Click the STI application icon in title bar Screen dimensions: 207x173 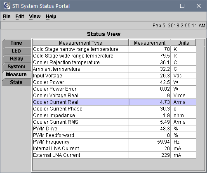(7, 6)
